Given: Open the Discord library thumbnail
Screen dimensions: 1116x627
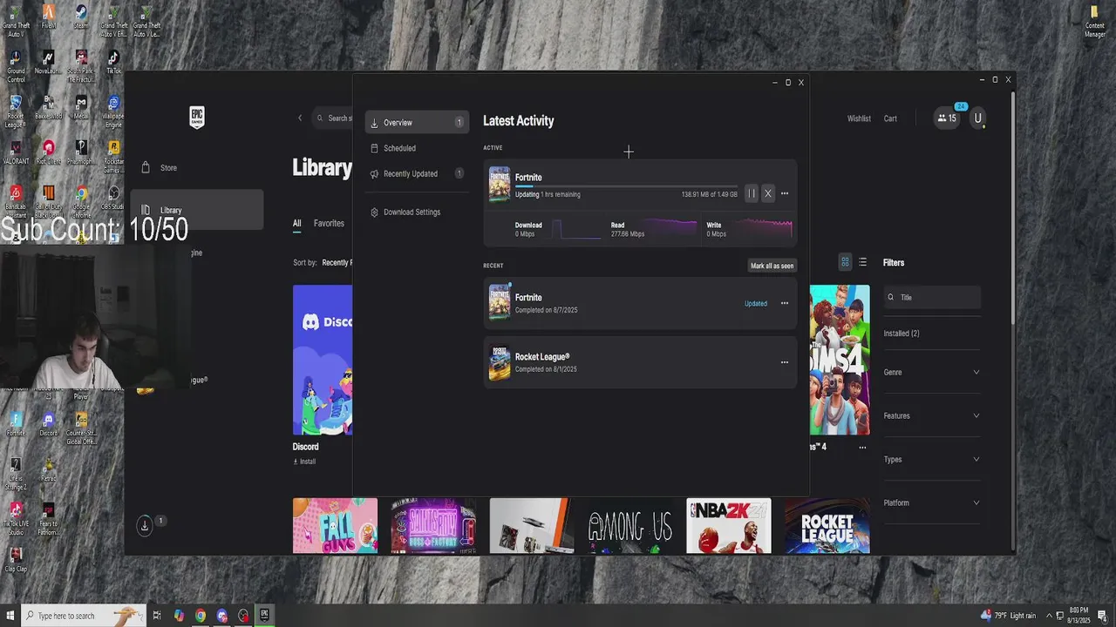Looking at the screenshot, I should pyautogui.click(x=323, y=360).
